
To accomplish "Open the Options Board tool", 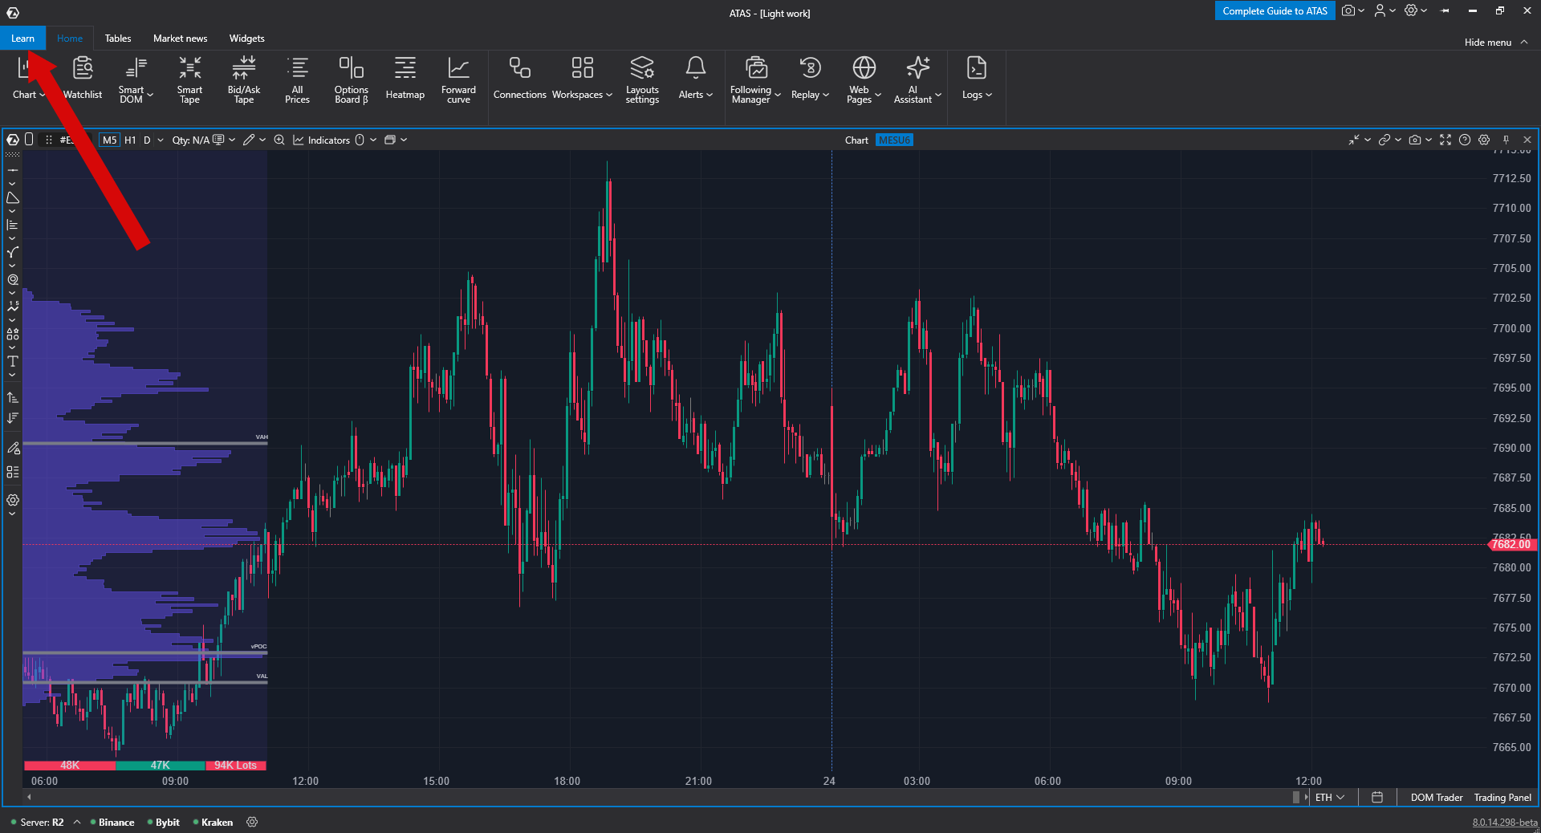I will tap(352, 79).
